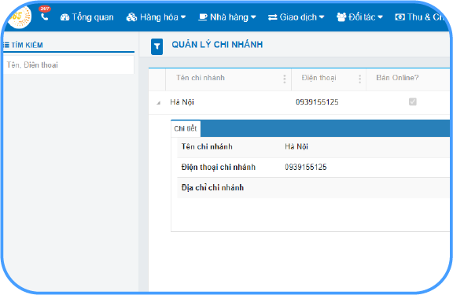453x295 pixels.
Task: Click the 365 logo in the header
Action: pos(20,17)
